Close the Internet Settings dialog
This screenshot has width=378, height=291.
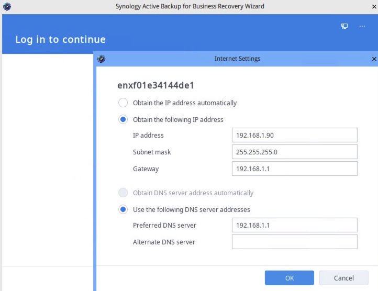(374, 59)
